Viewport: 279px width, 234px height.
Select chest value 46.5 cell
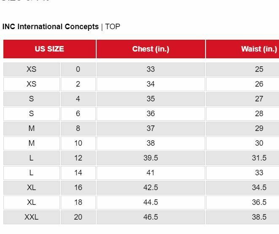coord(151,217)
